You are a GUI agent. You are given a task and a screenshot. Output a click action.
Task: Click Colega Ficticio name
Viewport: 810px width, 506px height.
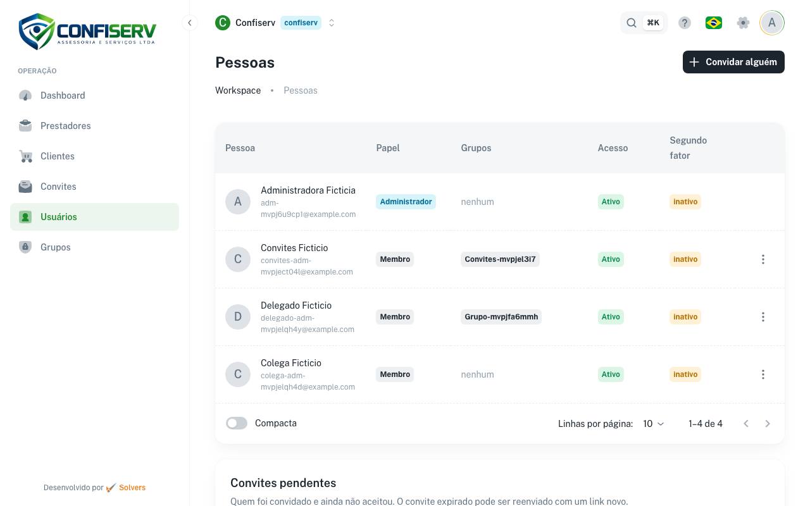(x=291, y=363)
